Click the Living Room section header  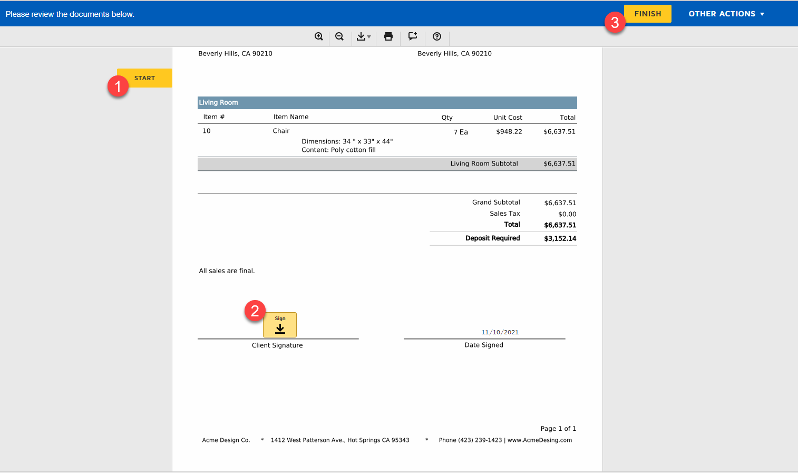tap(387, 103)
